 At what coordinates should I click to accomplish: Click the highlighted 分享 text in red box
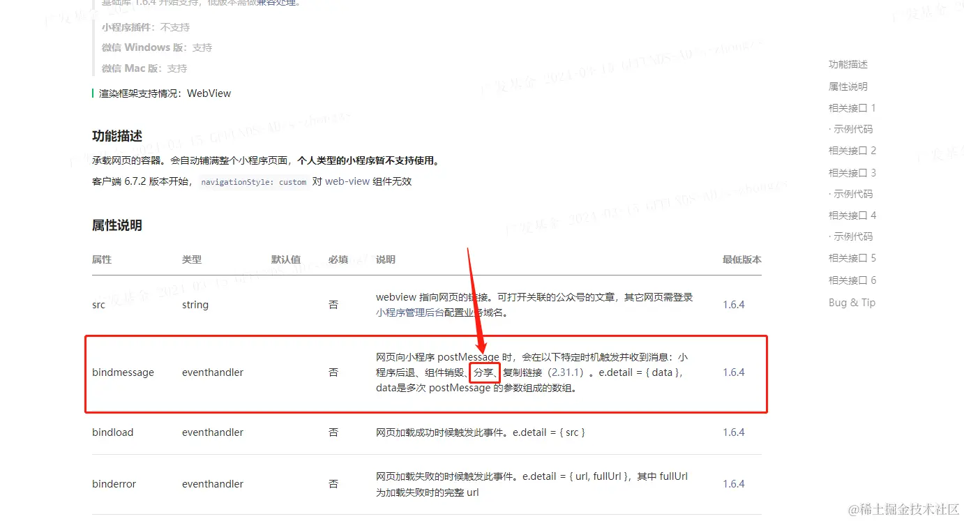(484, 373)
